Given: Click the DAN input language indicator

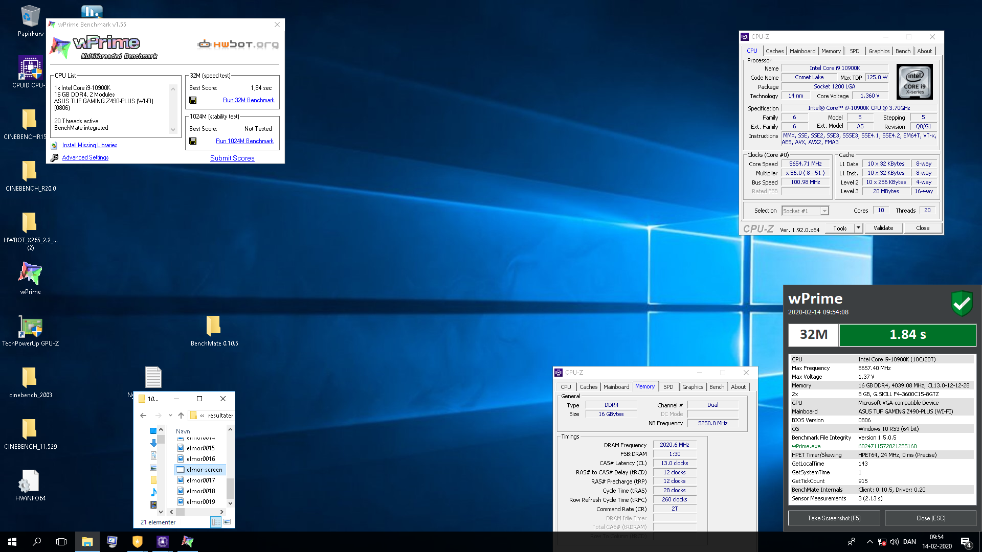Looking at the screenshot, I should point(909,542).
